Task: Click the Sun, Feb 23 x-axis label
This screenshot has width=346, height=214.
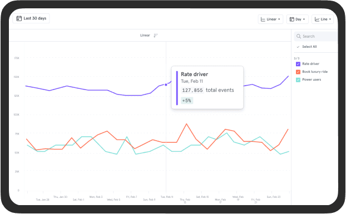Action: [x=273, y=197]
